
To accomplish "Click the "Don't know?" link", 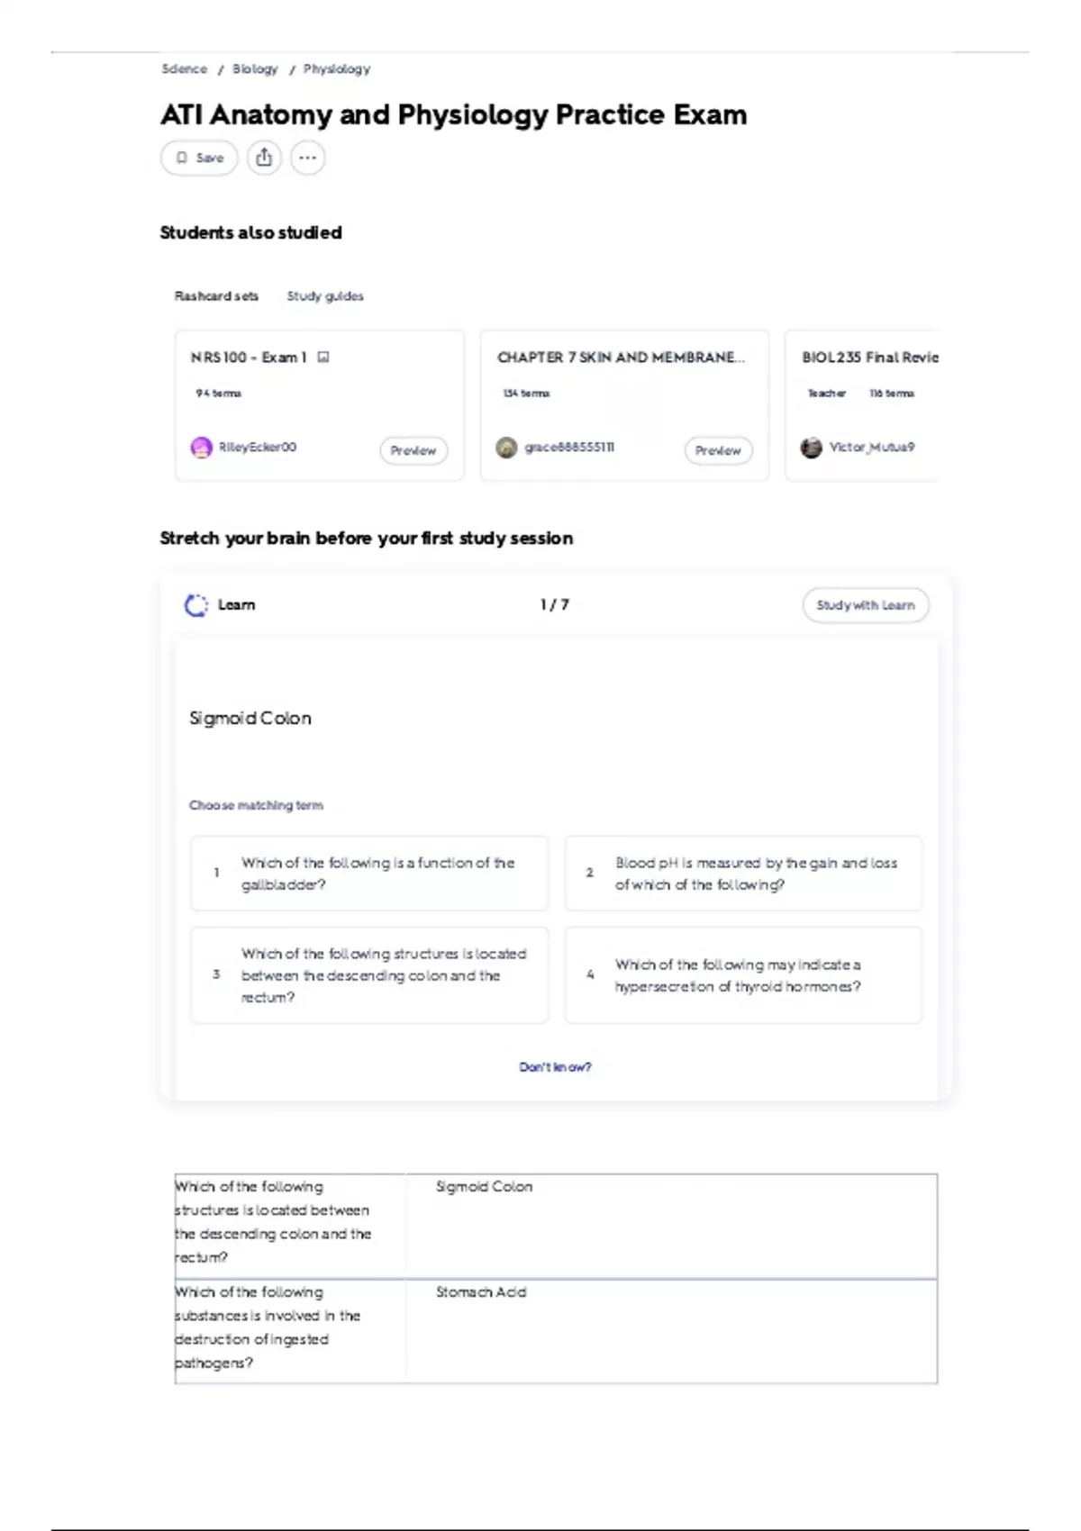I will pyautogui.click(x=555, y=1067).
